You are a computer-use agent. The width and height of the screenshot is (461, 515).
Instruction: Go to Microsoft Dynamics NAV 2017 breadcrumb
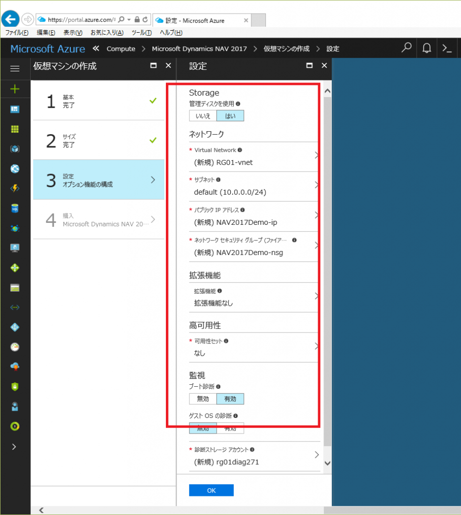click(199, 49)
